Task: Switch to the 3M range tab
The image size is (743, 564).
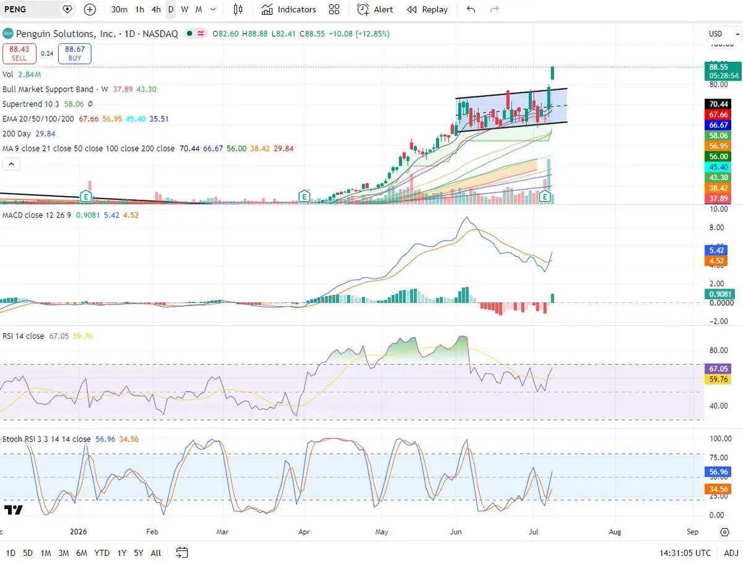Action: 63,553
